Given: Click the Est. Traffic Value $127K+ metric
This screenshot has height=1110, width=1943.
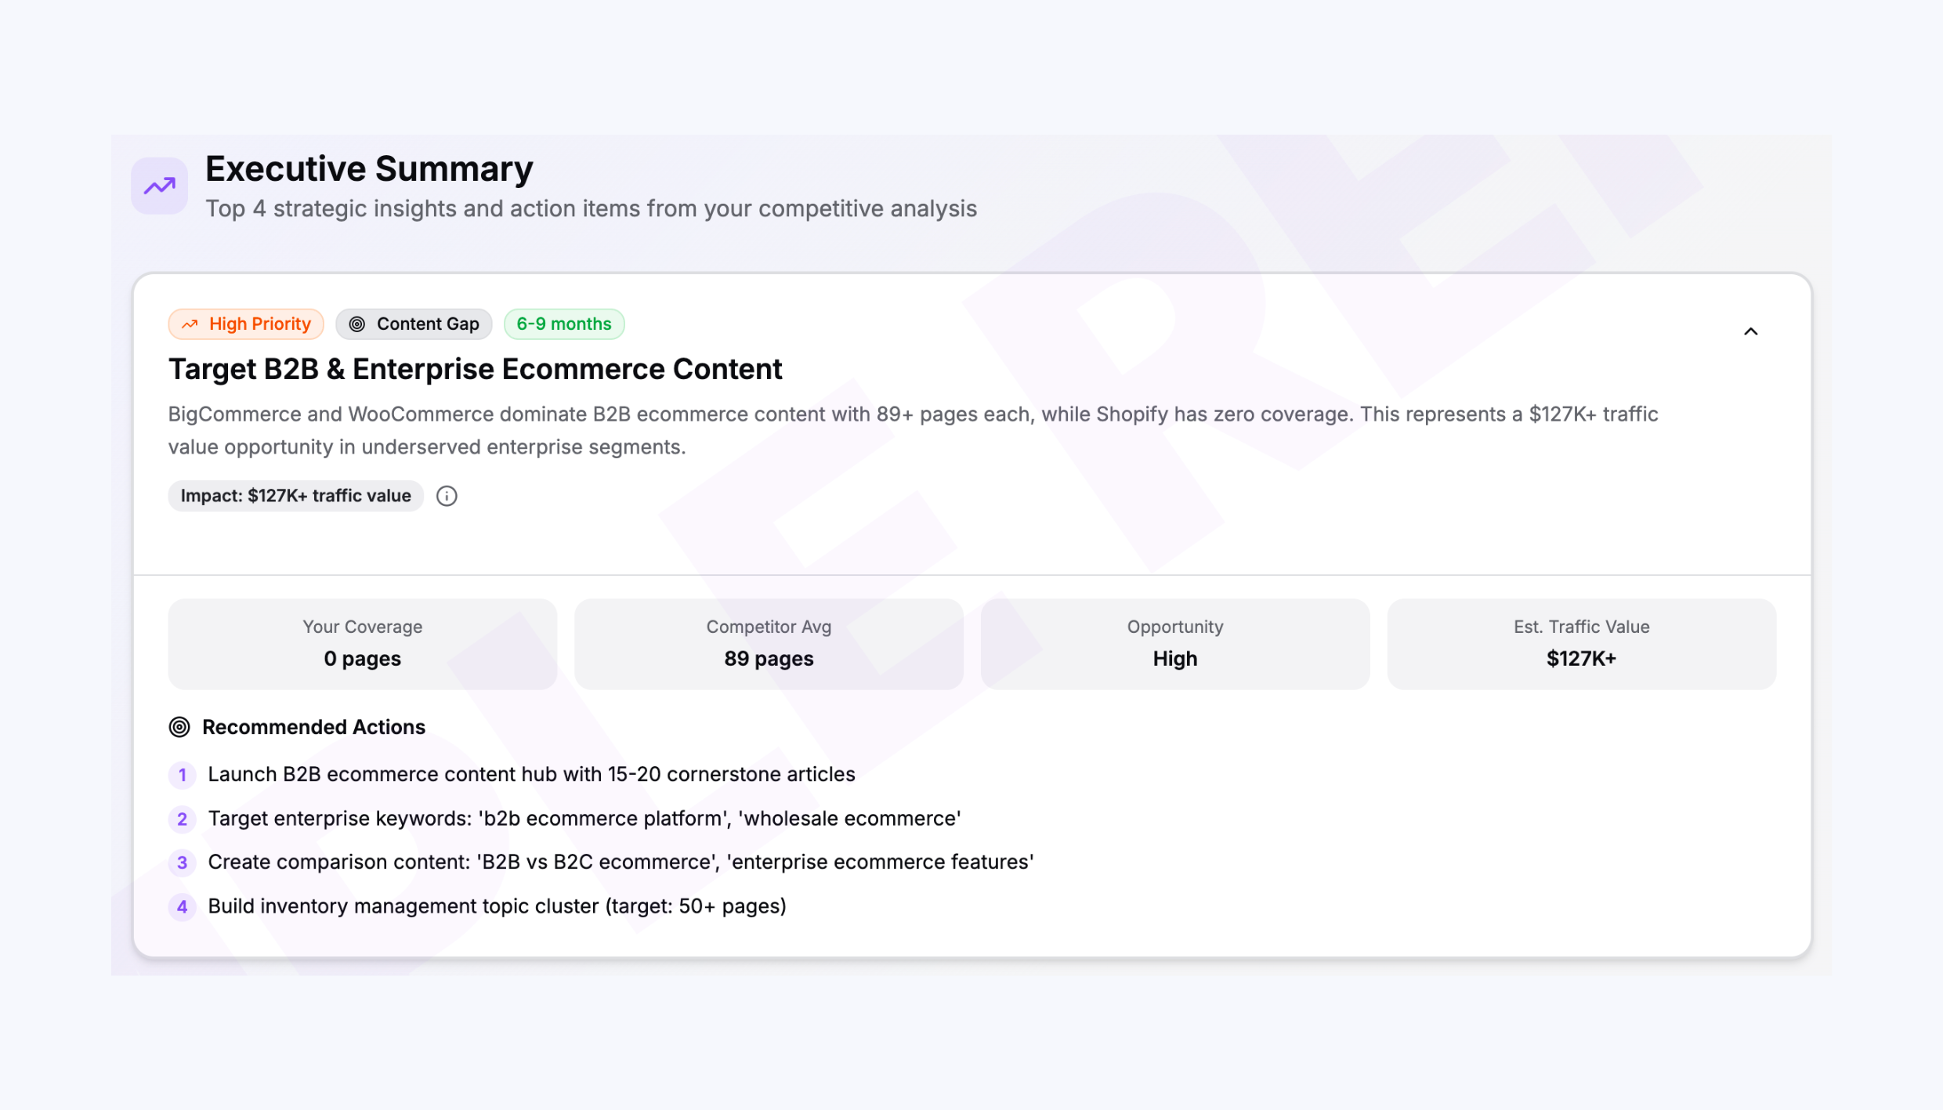Looking at the screenshot, I should click(x=1581, y=658).
